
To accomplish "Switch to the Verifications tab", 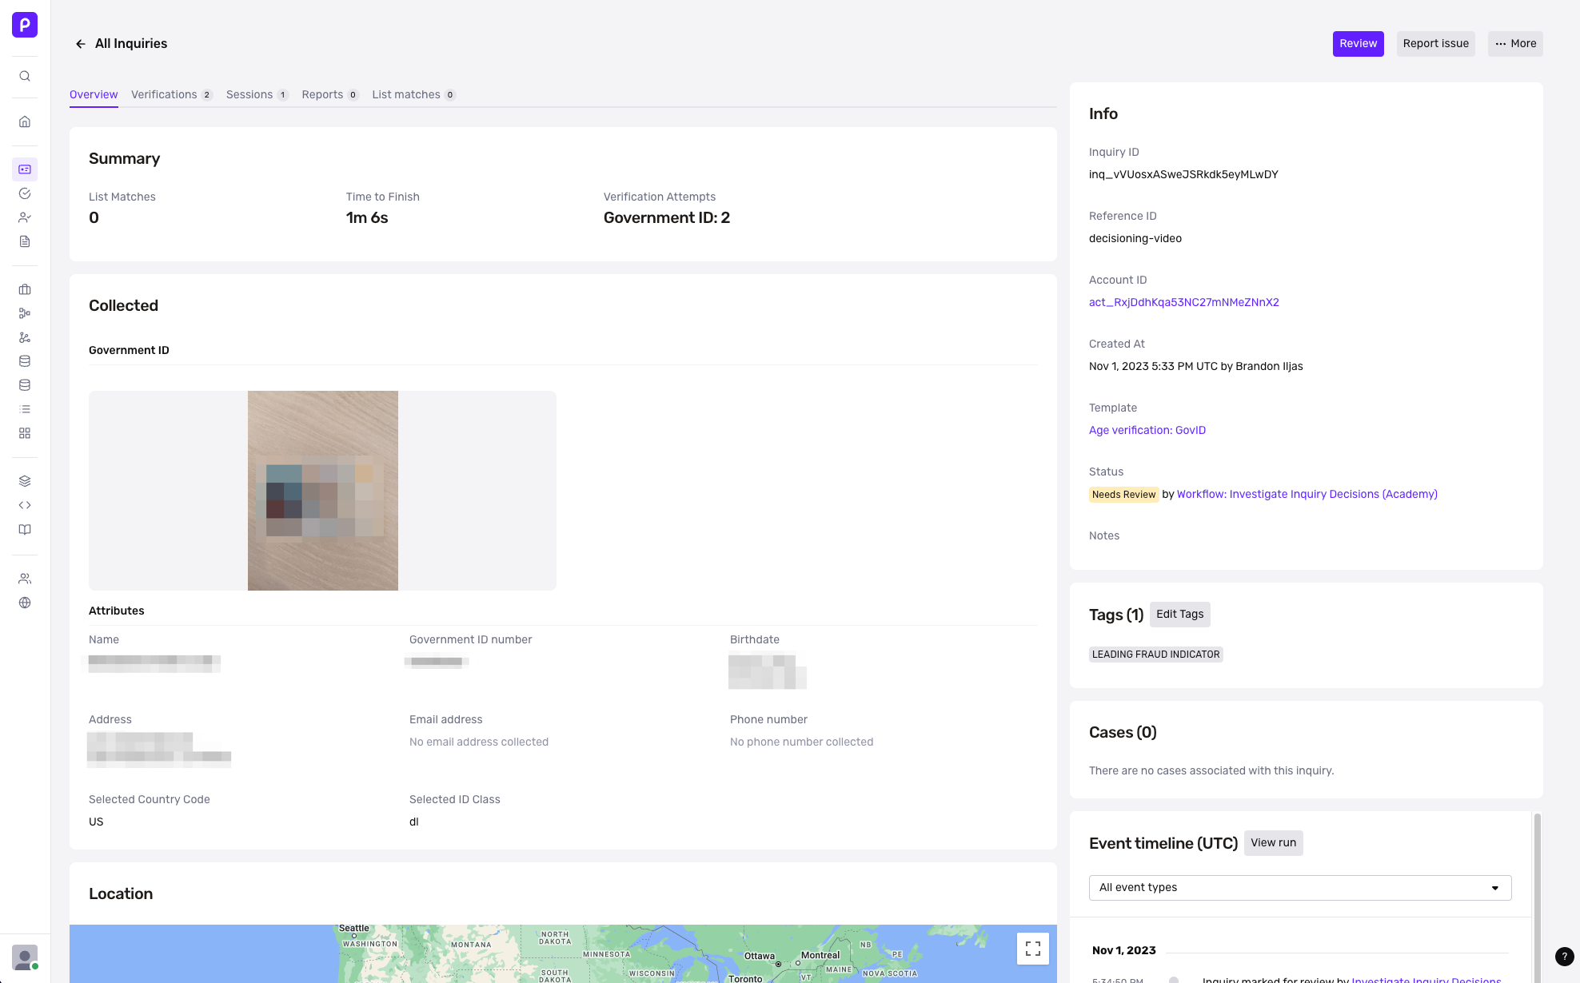I will coord(171,94).
